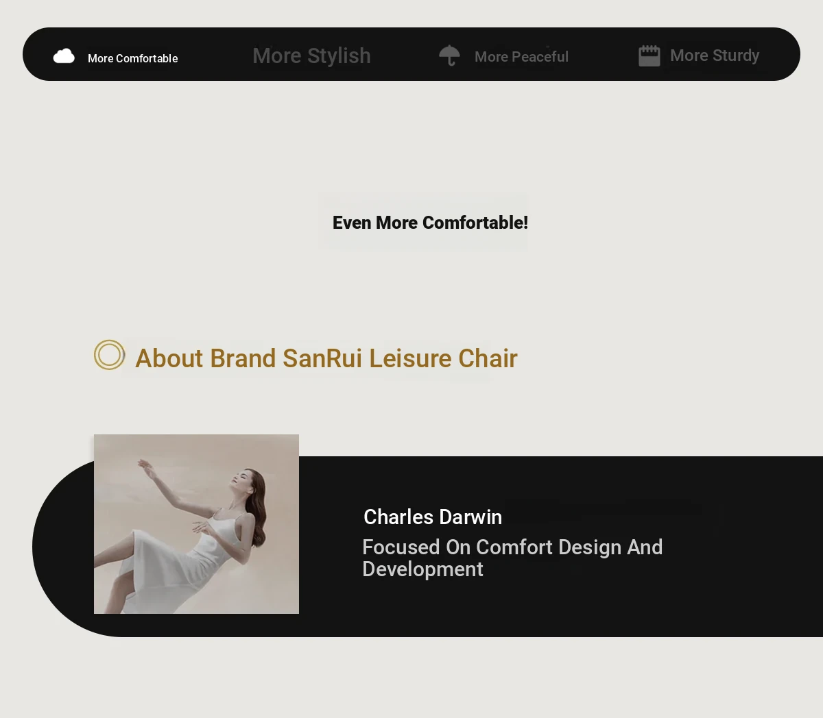Click the umbrella icon in navigation bar
The height and width of the screenshot is (718, 823).
449,55
